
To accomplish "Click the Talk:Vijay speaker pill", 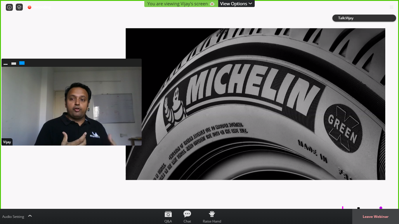I will tap(364, 18).
